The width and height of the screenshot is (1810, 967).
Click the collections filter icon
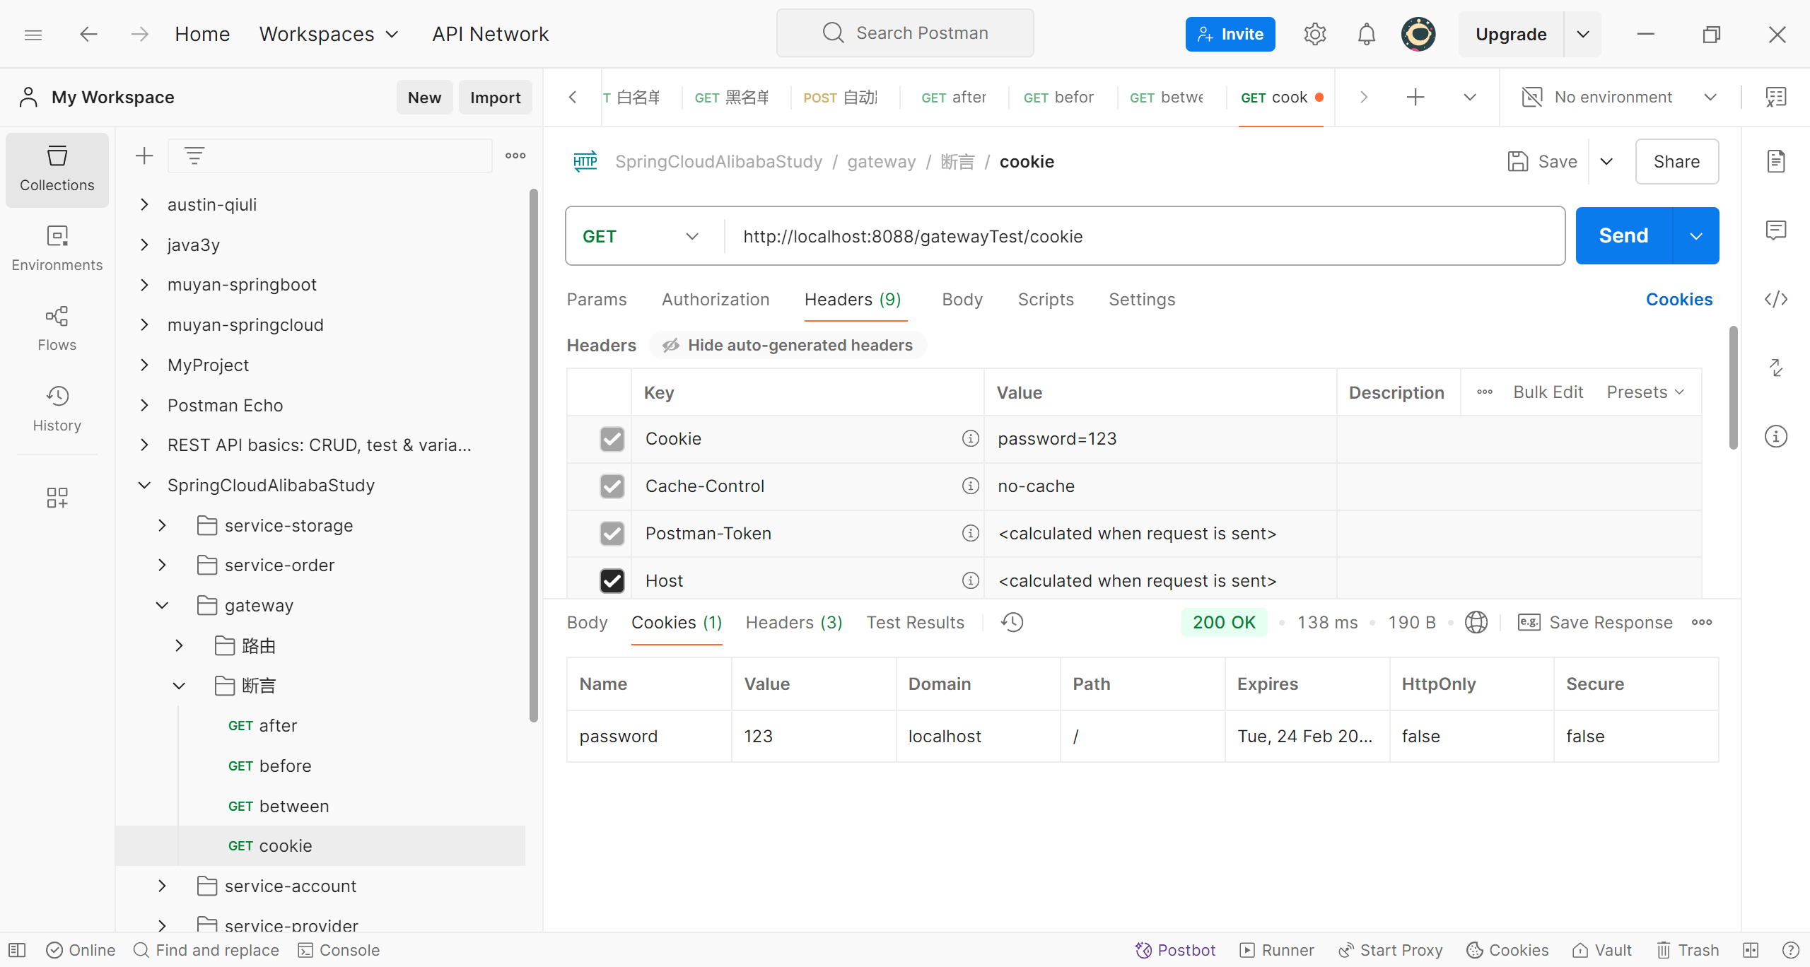click(194, 156)
